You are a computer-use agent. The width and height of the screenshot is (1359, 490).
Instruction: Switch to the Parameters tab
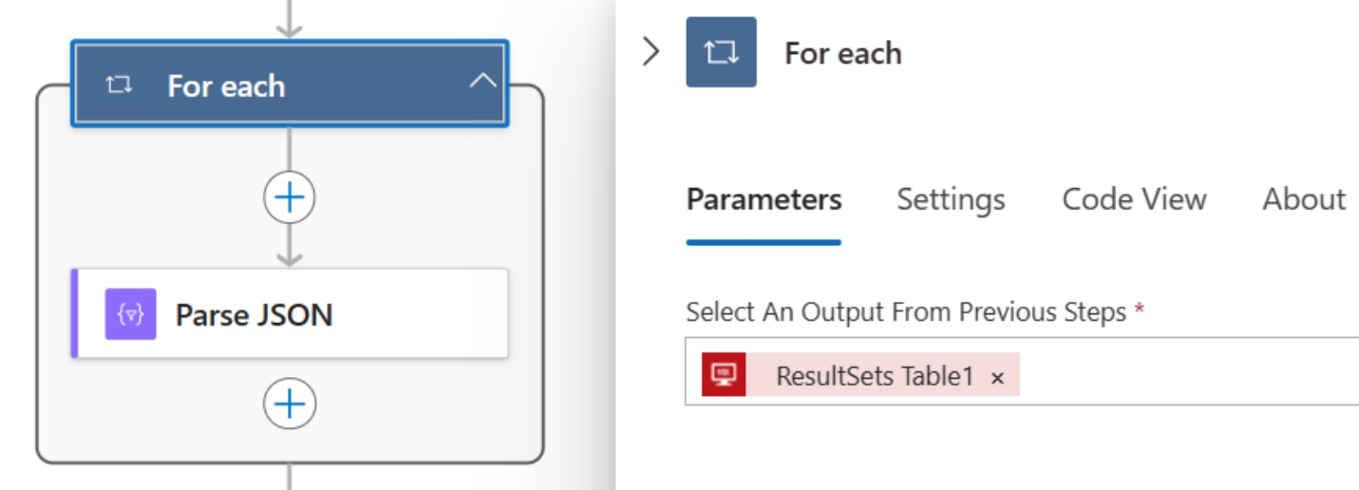pyautogui.click(x=764, y=199)
